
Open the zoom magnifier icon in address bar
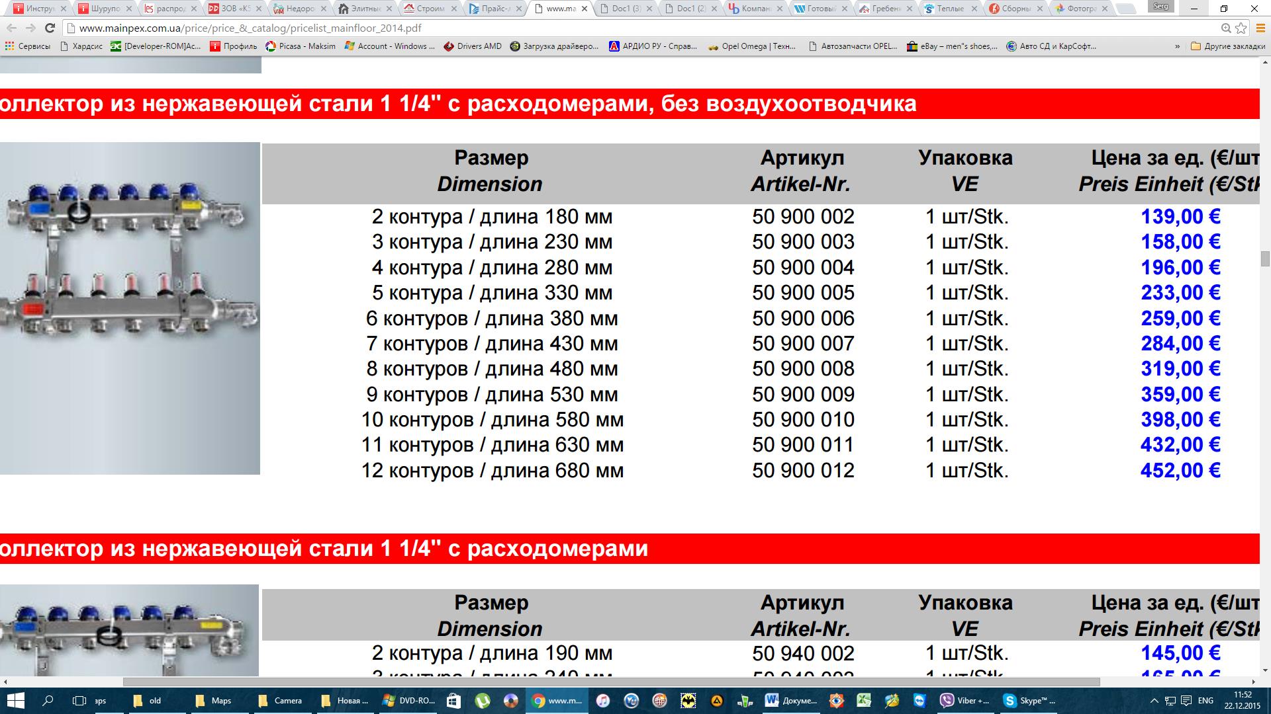[x=1226, y=28]
